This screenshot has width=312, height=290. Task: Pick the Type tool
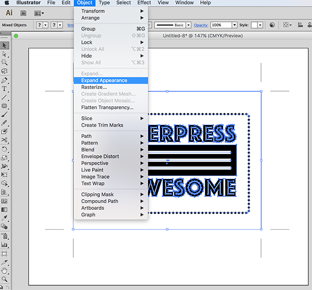5,89
